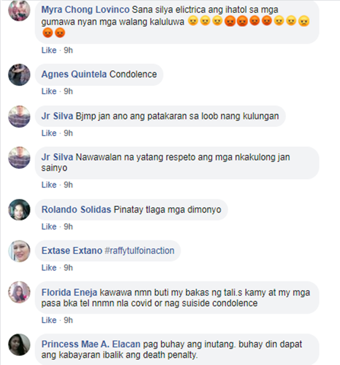Open Myra Chong Lovinco's profile picture
Screen dimensions: 340x365
tap(19, 10)
